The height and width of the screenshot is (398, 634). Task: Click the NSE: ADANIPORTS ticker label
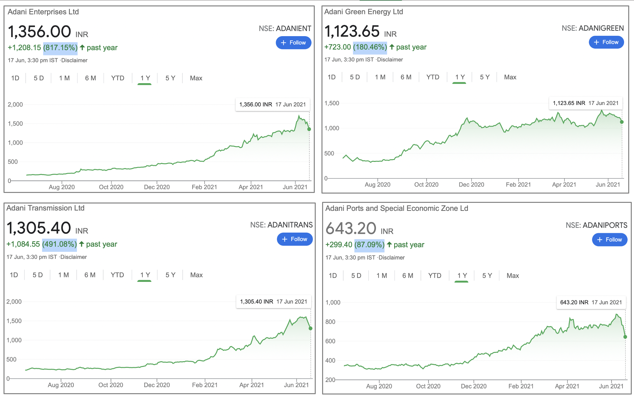point(596,225)
